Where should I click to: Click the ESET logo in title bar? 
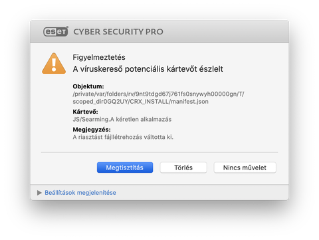[56, 32]
